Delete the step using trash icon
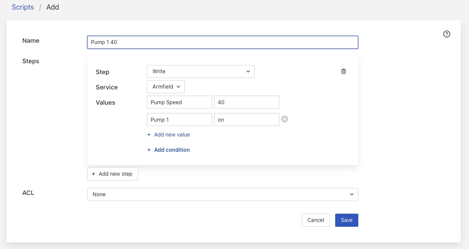The image size is (469, 249). [x=343, y=72]
